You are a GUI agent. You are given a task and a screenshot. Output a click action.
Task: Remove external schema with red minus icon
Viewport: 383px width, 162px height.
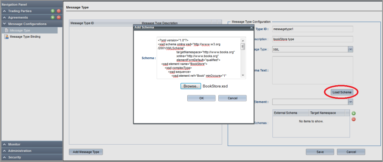354,119
